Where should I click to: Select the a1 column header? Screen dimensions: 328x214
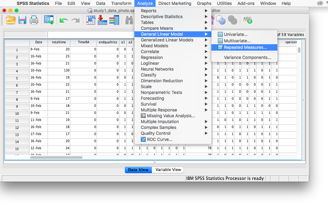pos(123,42)
